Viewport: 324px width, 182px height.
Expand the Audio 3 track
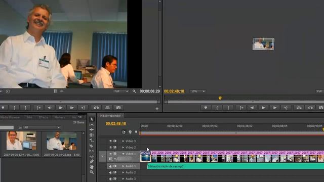123,178
